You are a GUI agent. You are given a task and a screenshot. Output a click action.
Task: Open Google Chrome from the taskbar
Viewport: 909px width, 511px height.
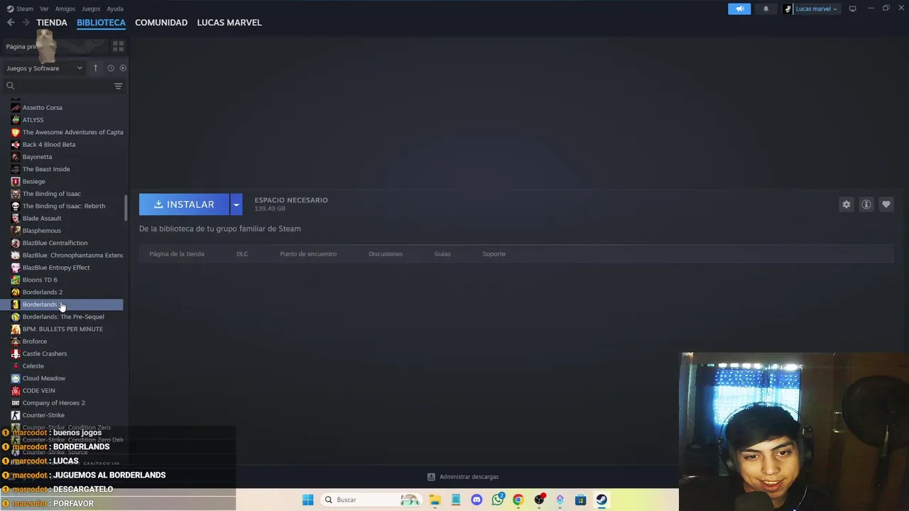518,500
